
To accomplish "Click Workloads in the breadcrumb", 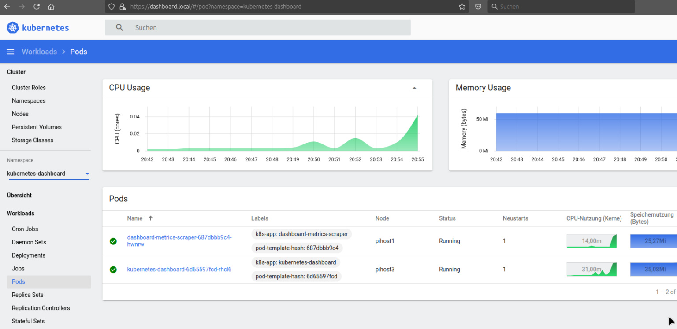I will click(39, 52).
